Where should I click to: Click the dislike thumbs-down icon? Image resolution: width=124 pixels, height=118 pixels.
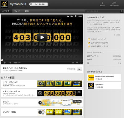tap(76, 16)
